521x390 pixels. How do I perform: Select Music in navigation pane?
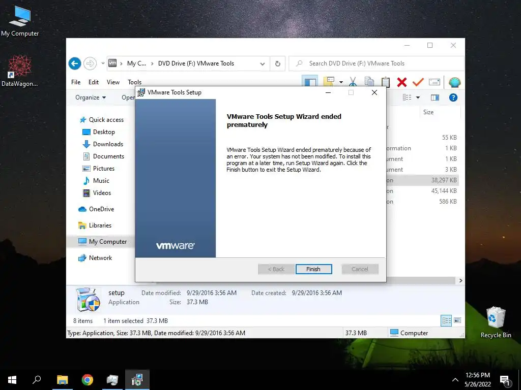point(96,181)
